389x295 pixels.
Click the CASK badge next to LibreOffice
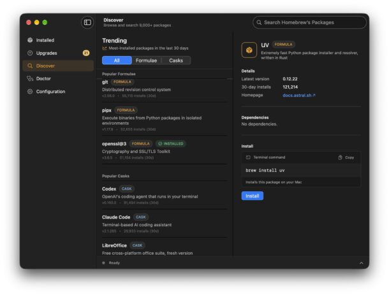click(137, 245)
